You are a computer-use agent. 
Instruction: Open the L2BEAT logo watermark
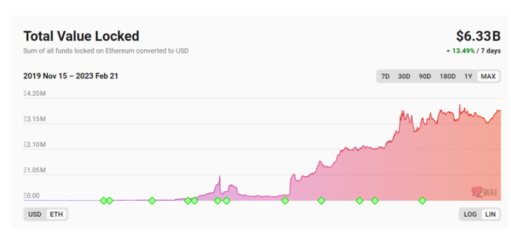tap(484, 192)
